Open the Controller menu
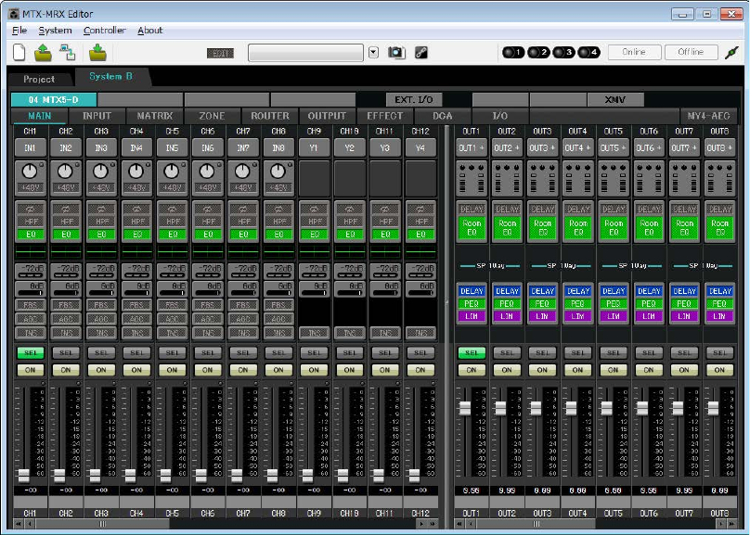This screenshot has height=535, width=750. (104, 31)
